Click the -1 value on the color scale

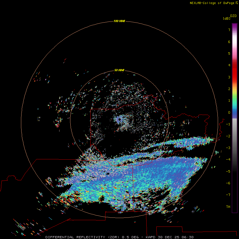(x=228, y=124)
